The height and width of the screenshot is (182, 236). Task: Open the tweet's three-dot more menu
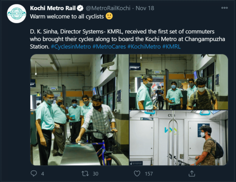click(x=224, y=8)
